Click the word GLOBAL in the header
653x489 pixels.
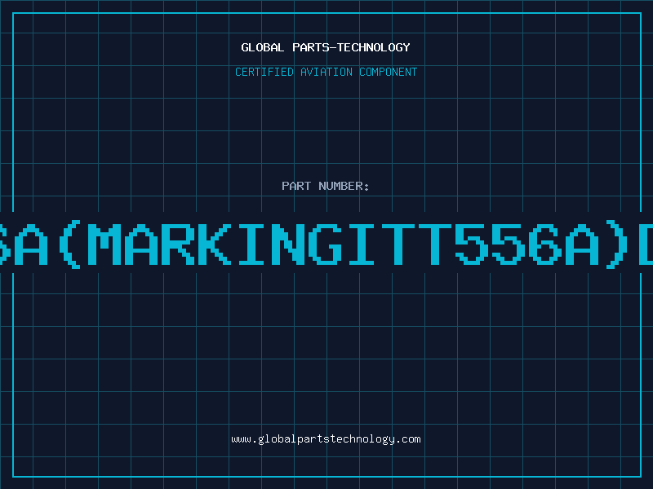(262, 47)
